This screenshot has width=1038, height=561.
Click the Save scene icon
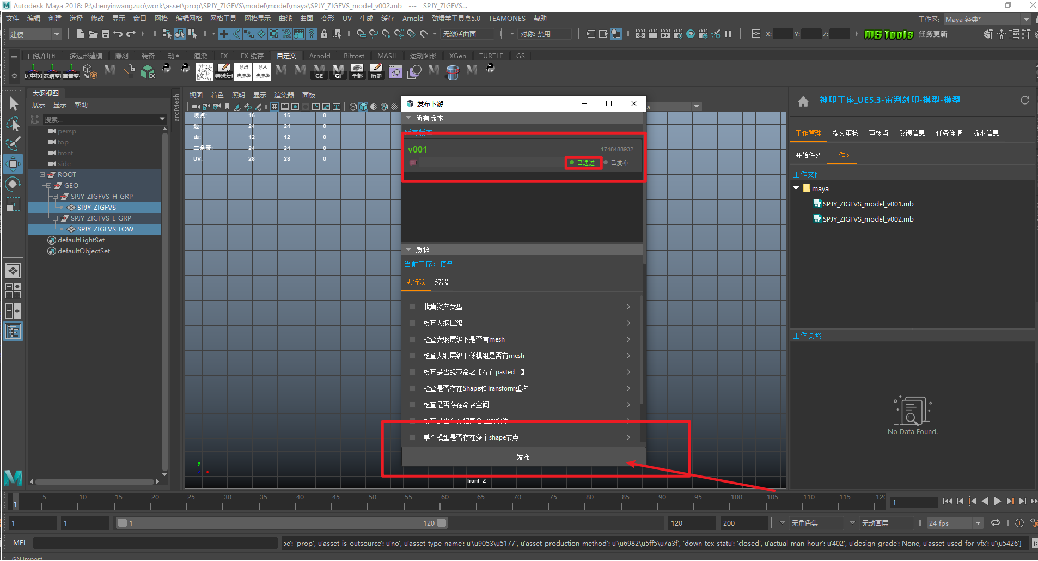pos(106,34)
